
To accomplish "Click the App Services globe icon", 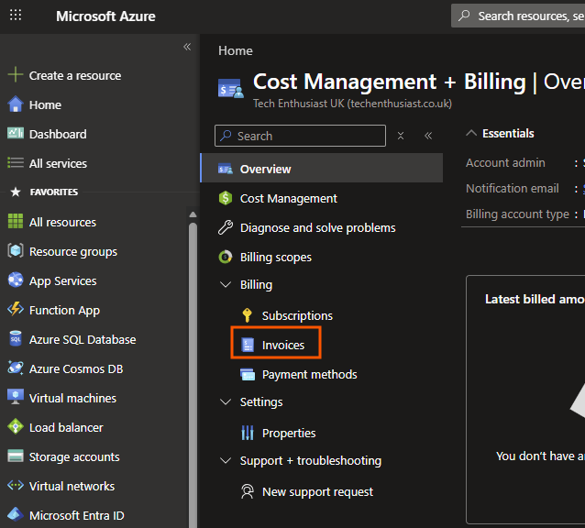I will pyautogui.click(x=16, y=280).
